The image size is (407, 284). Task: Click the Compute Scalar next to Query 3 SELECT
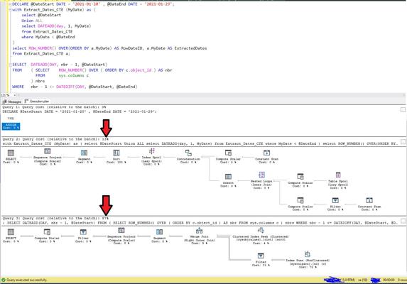pos(47,236)
